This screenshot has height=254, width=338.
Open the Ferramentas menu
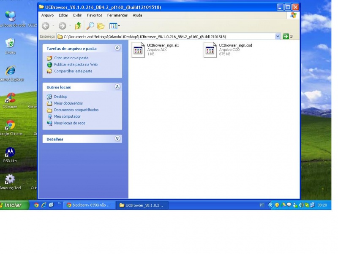tap(117, 15)
